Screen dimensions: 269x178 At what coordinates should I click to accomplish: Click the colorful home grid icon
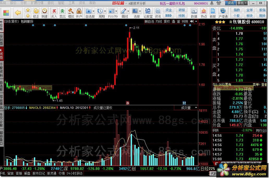6,13
